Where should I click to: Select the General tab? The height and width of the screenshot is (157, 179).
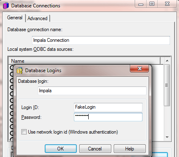coord(15,18)
